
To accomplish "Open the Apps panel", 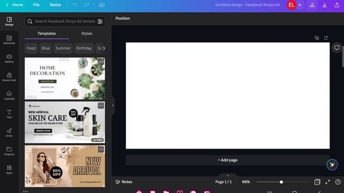I will point(9,169).
